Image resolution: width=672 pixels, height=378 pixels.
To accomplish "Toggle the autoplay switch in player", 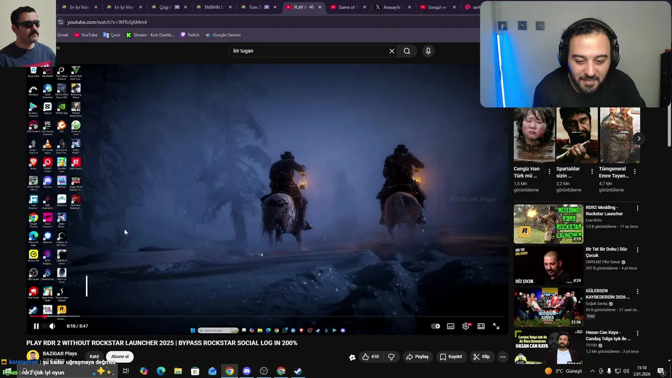I will [x=436, y=326].
